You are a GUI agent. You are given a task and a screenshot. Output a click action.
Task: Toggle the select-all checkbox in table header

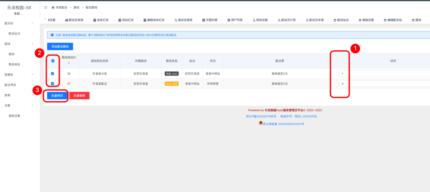52,61
